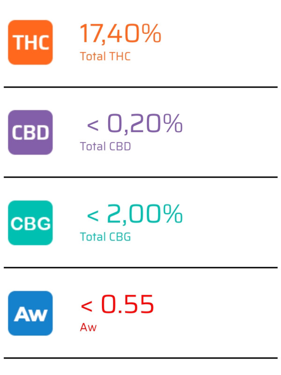Click the orange percent sign after 17,40
Viewport: 281px width, 375px height.
(x=151, y=33)
